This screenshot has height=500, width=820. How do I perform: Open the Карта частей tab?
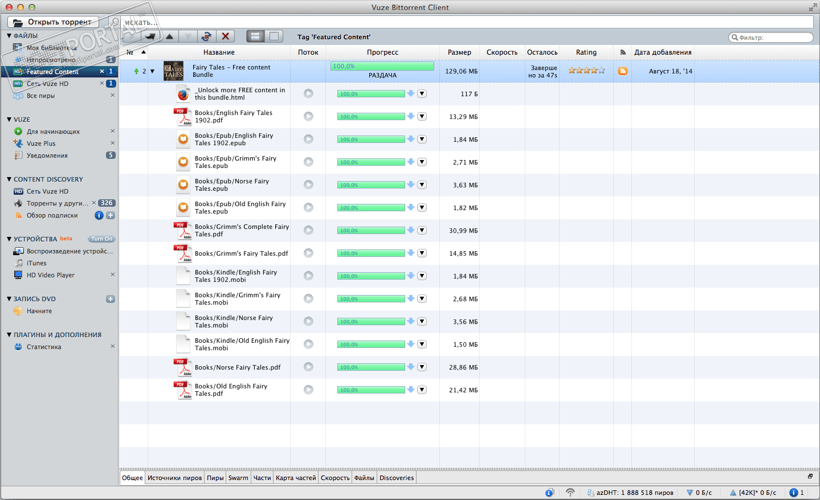296,478
